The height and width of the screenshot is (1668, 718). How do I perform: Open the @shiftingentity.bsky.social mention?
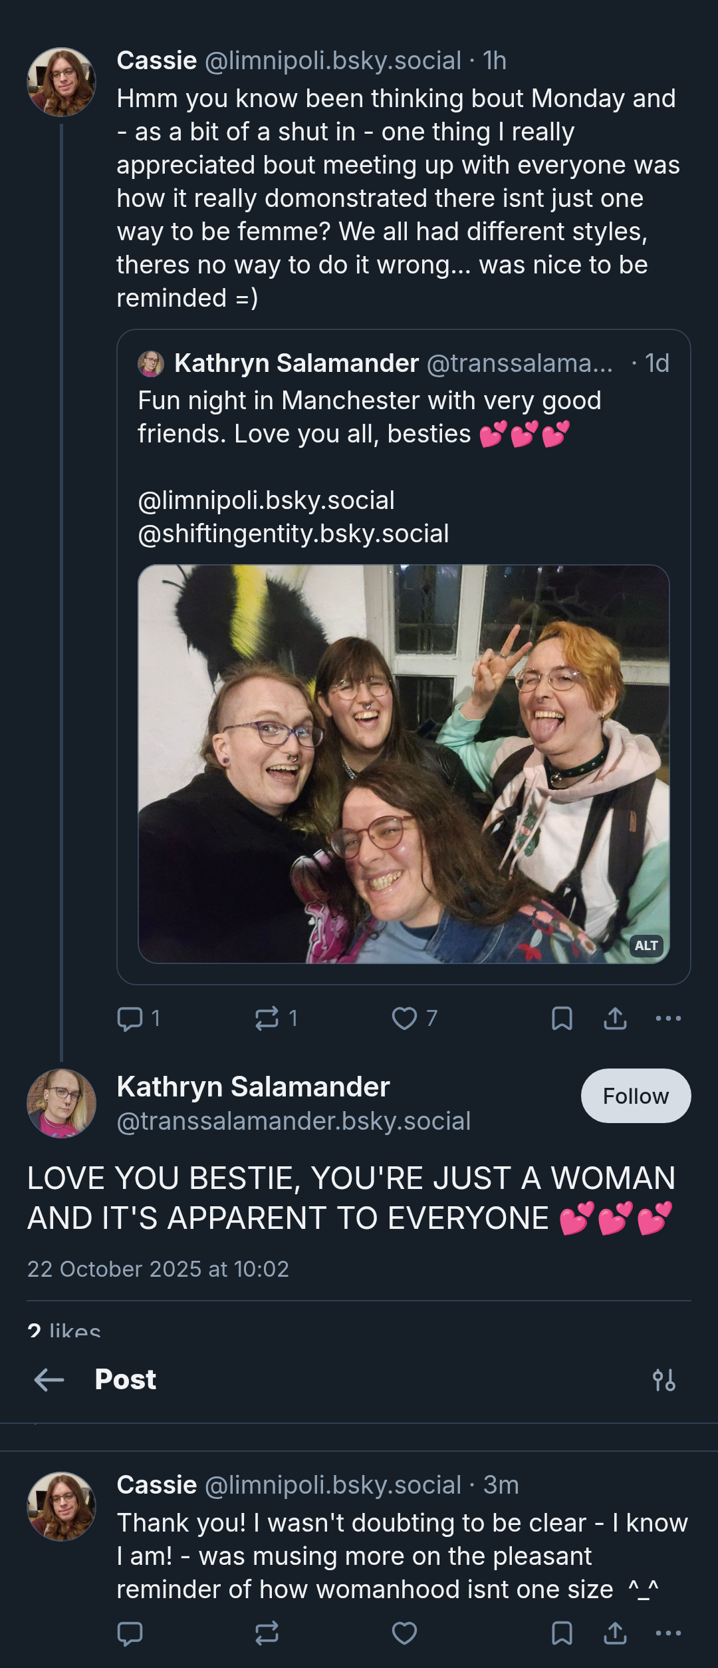tap(293, 534)
